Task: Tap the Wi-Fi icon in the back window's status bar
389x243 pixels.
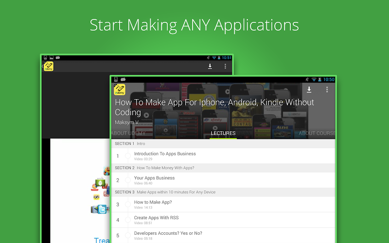Action: [x=214, y=57]
